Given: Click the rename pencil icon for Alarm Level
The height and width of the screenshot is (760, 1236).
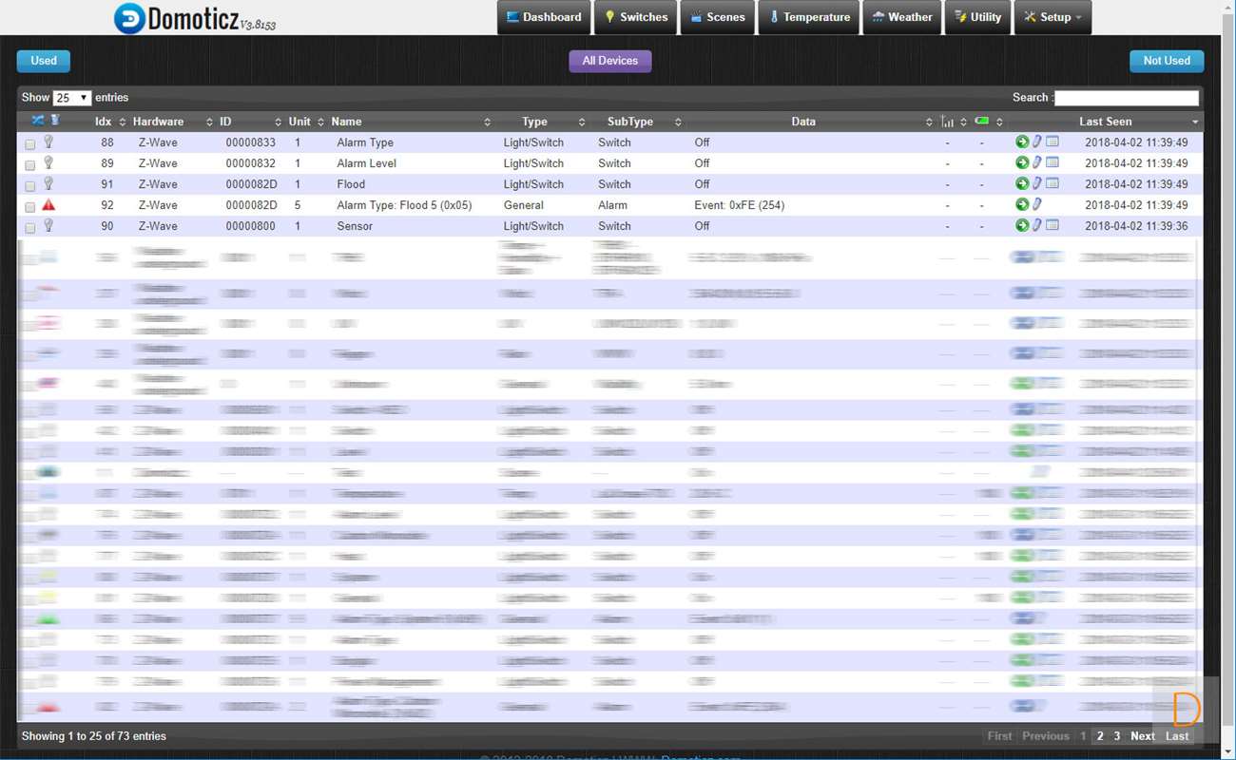Looking at the screenshot, I should (1037, 163).
